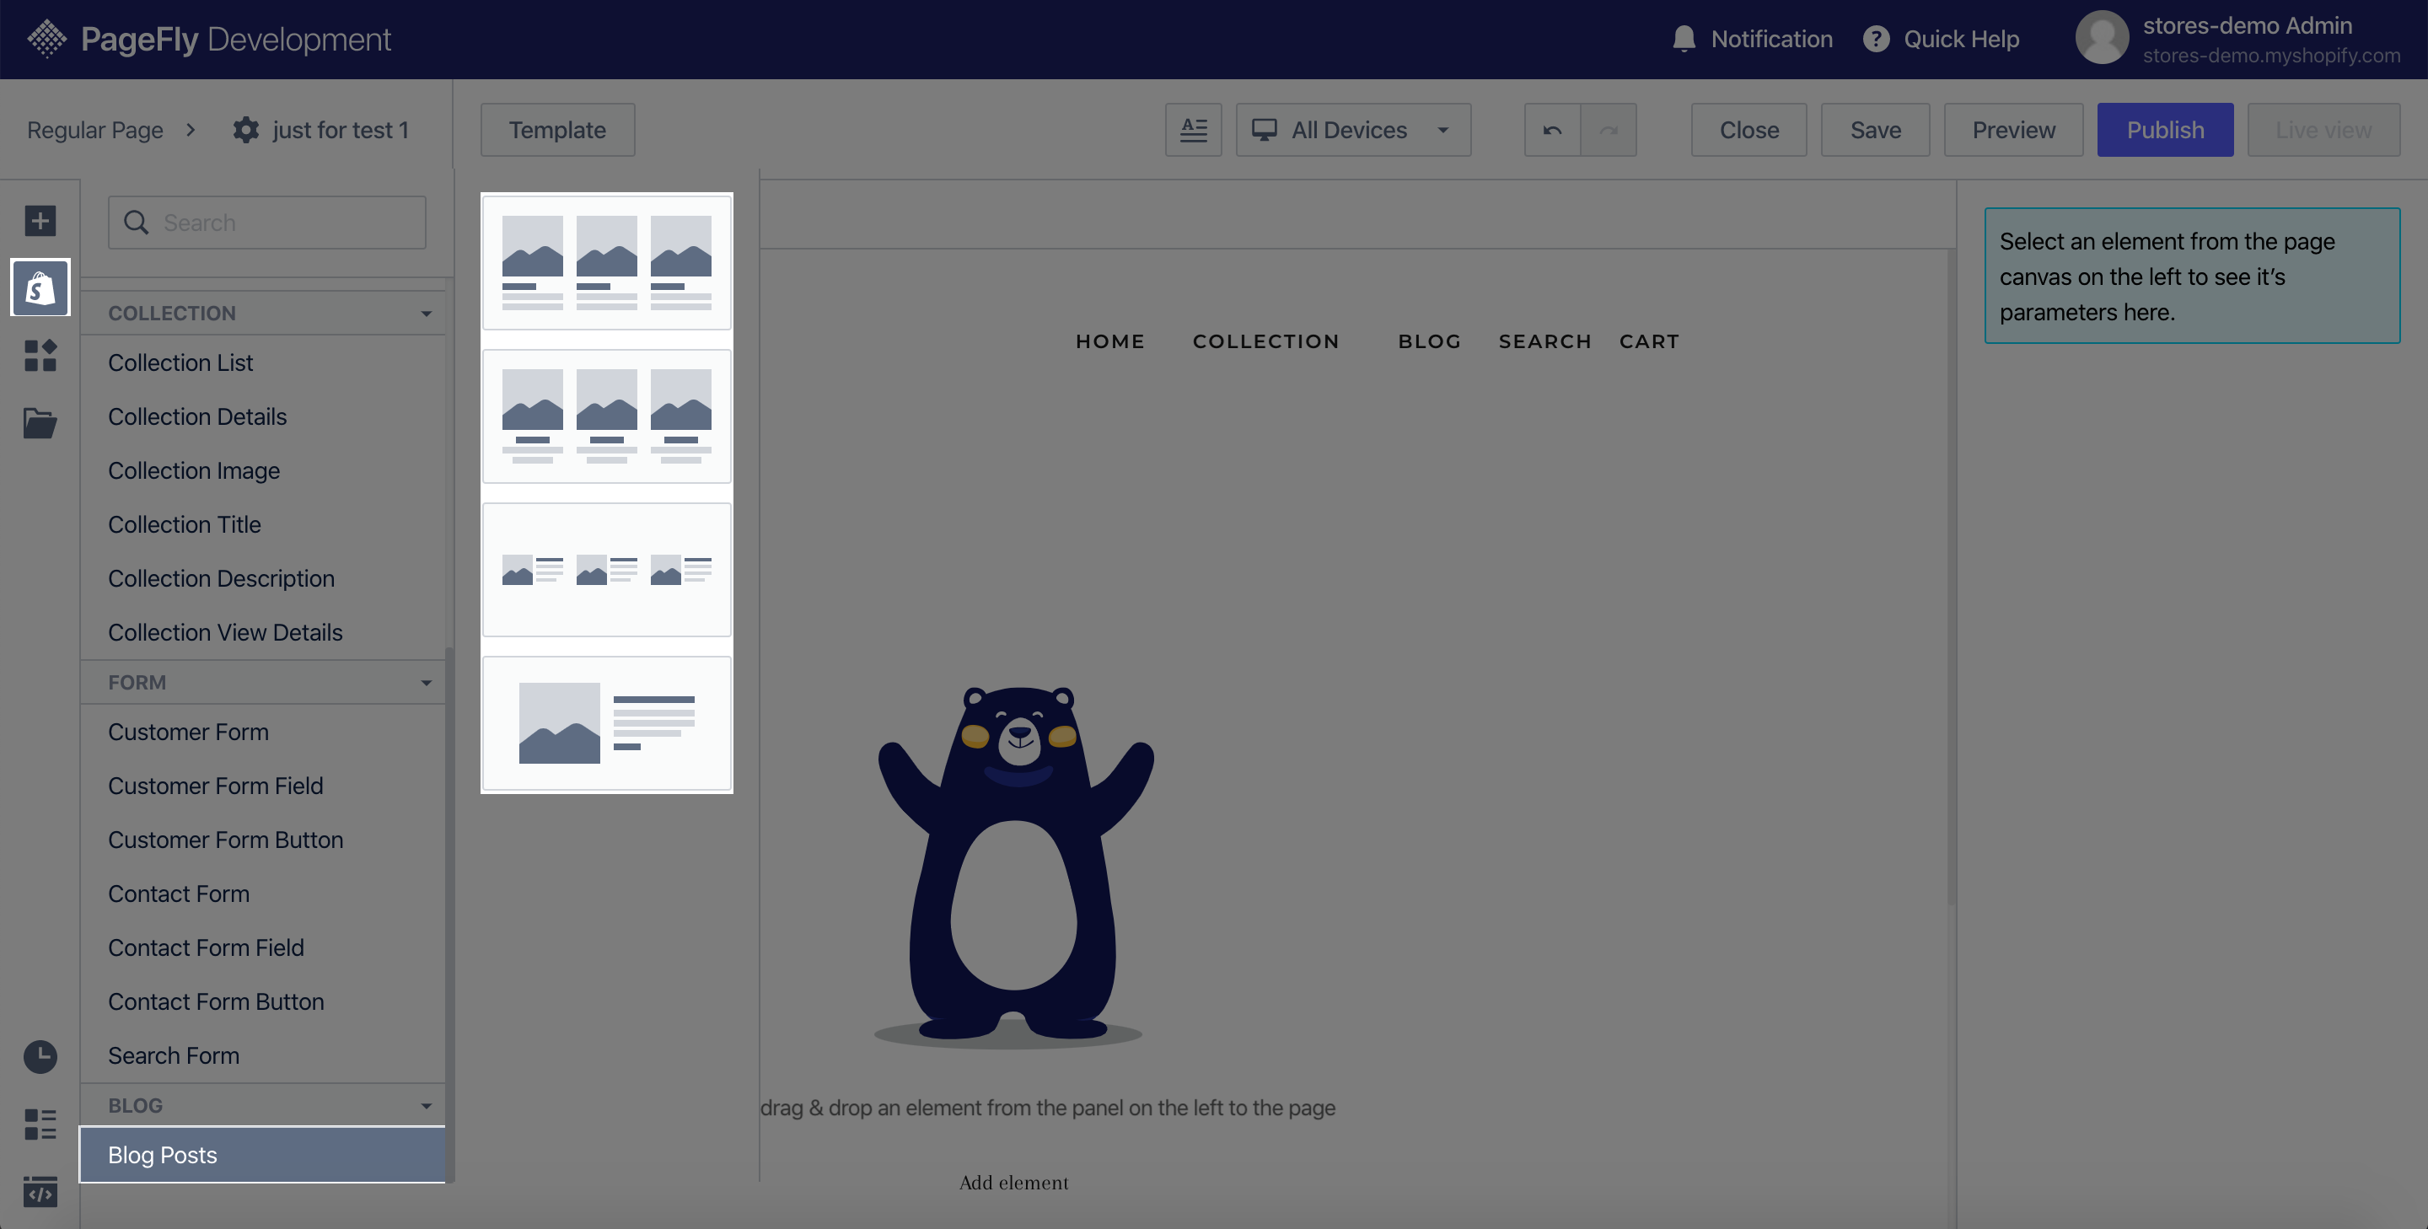The width and height of the screenshot is (2428, 1229).
Task: Click the breadcrumb chevron after Regular Page
Action: coord(191,130)
